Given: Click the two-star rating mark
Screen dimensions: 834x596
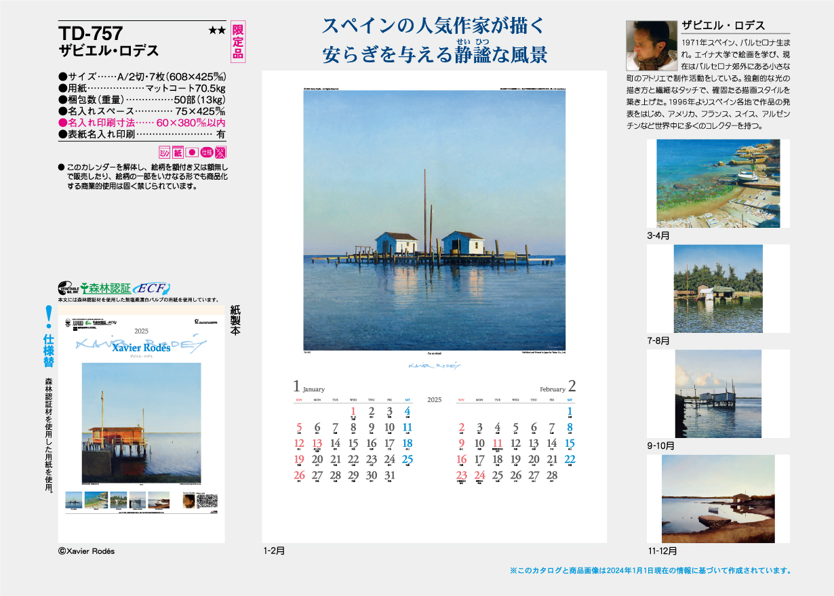Looking at the screenshot, I should point(217,31).
